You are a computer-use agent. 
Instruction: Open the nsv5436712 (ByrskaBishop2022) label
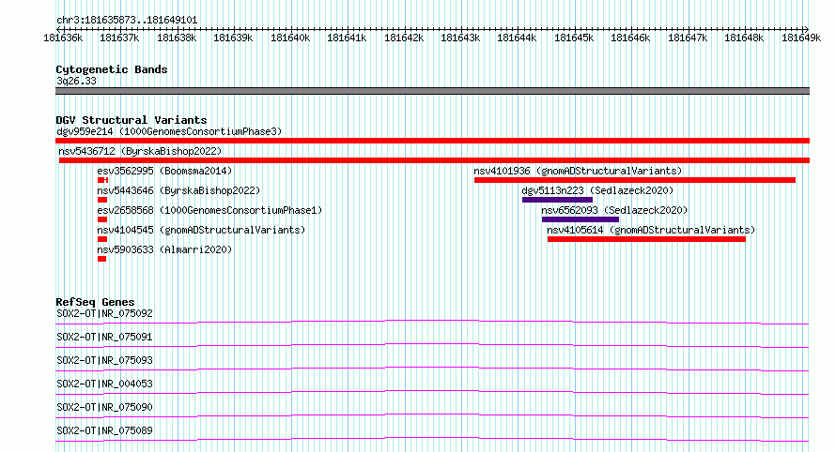tap(140, 151)
